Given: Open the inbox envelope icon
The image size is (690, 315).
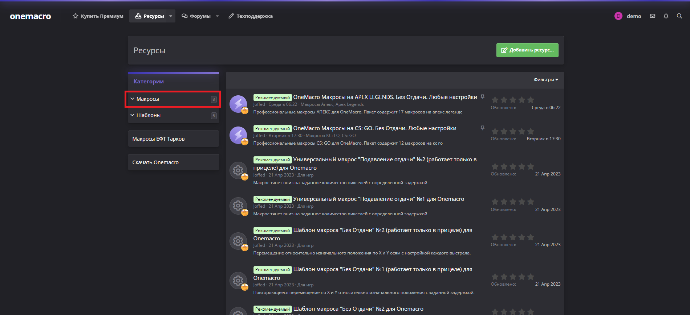Looking at the screenshot, I should coord(653,16).
